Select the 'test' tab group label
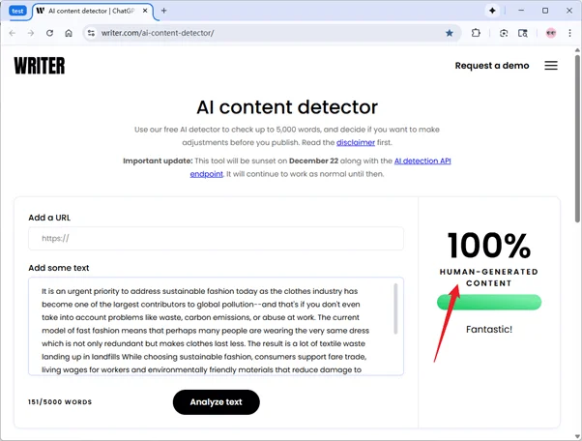Image resolution: width=582 pixels, height=441 pixels. point(17,11)
